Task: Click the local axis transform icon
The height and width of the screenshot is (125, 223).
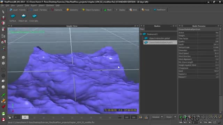Action: (3, 48)
